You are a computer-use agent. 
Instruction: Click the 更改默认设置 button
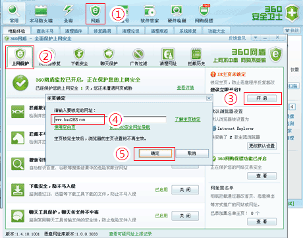tap(262, 146)
